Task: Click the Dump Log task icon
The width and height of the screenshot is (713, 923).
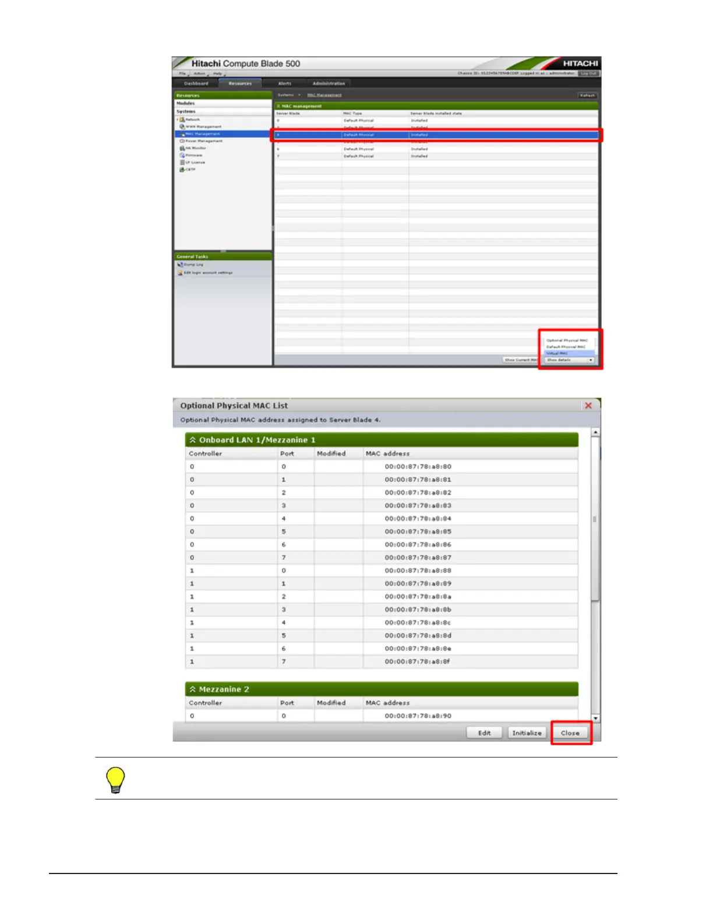Action: click(x=180, y=265)
